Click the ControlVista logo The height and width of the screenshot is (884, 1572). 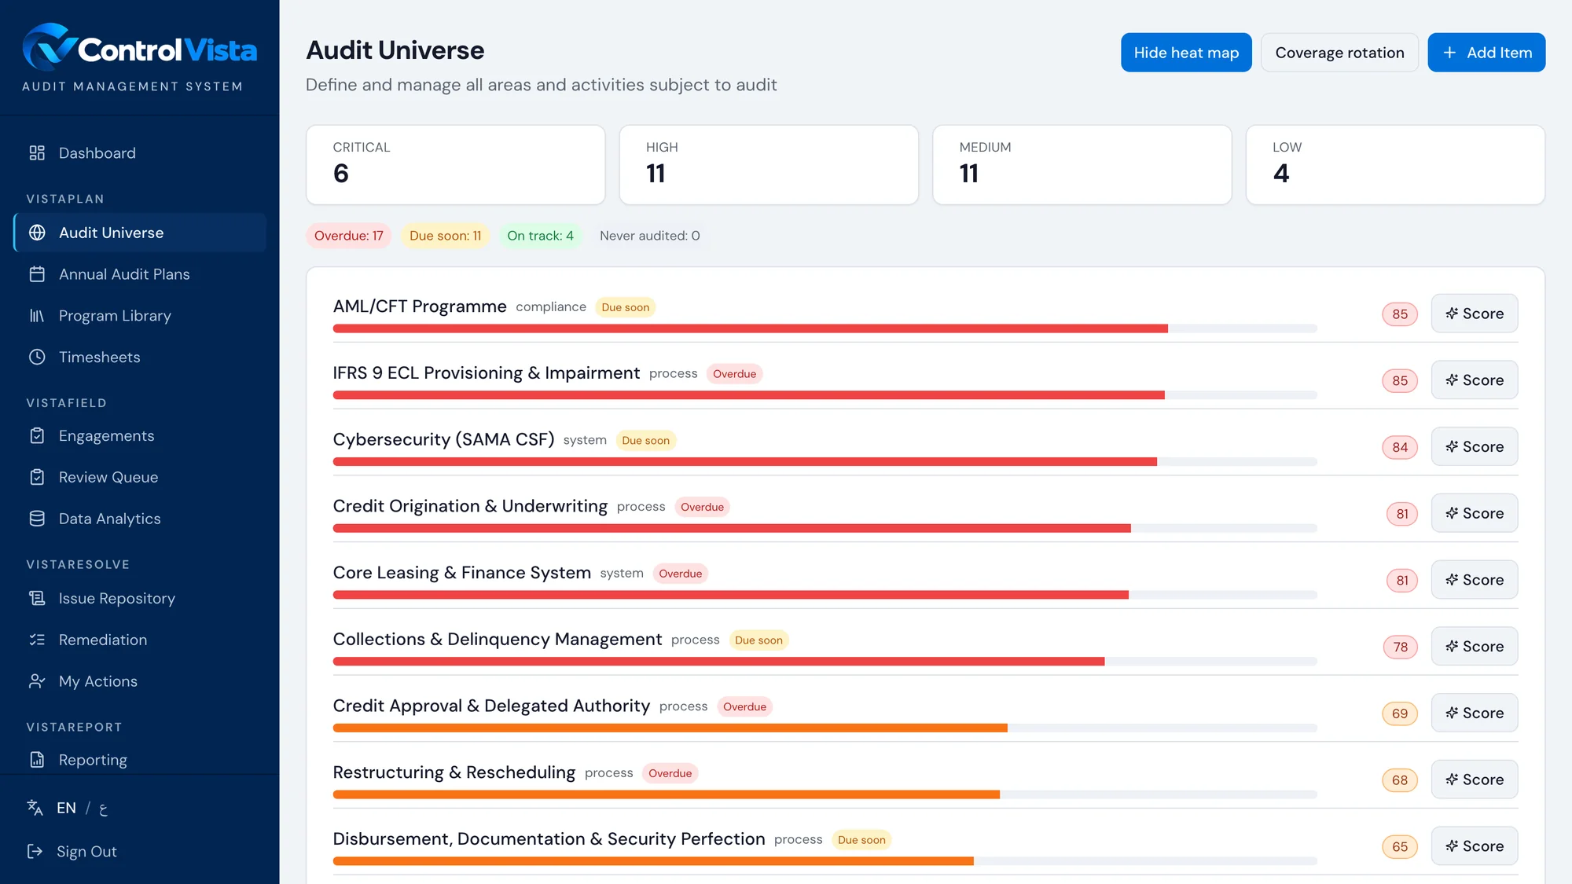pyautogui.click(x=139, y=49)
